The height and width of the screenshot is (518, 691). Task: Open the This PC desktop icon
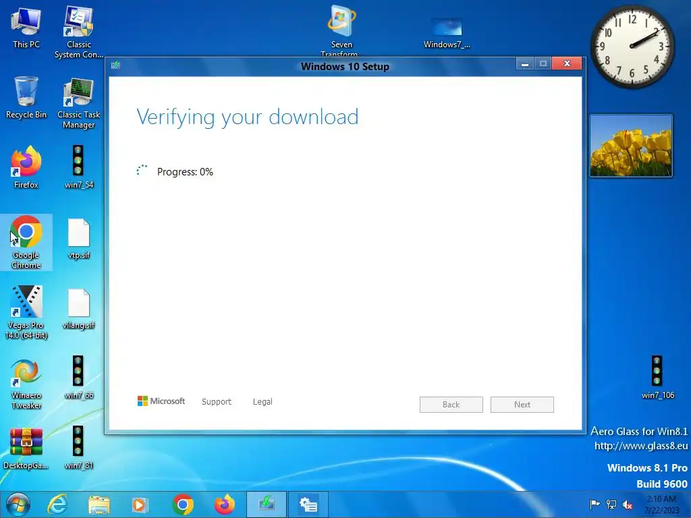(26, 27)
